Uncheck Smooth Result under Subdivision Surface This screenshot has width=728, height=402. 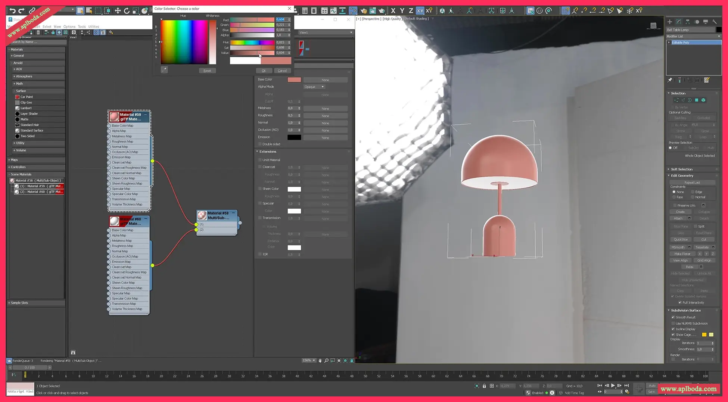(x=673, y=317)
